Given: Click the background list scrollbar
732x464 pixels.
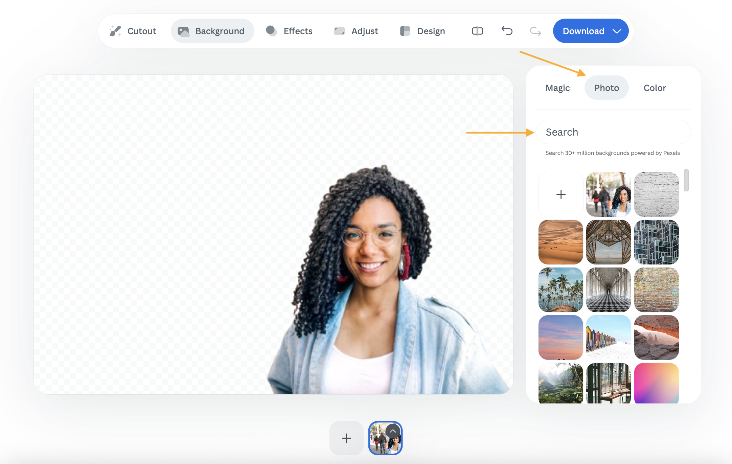Looking at the screenshot, I should (686, 180).
